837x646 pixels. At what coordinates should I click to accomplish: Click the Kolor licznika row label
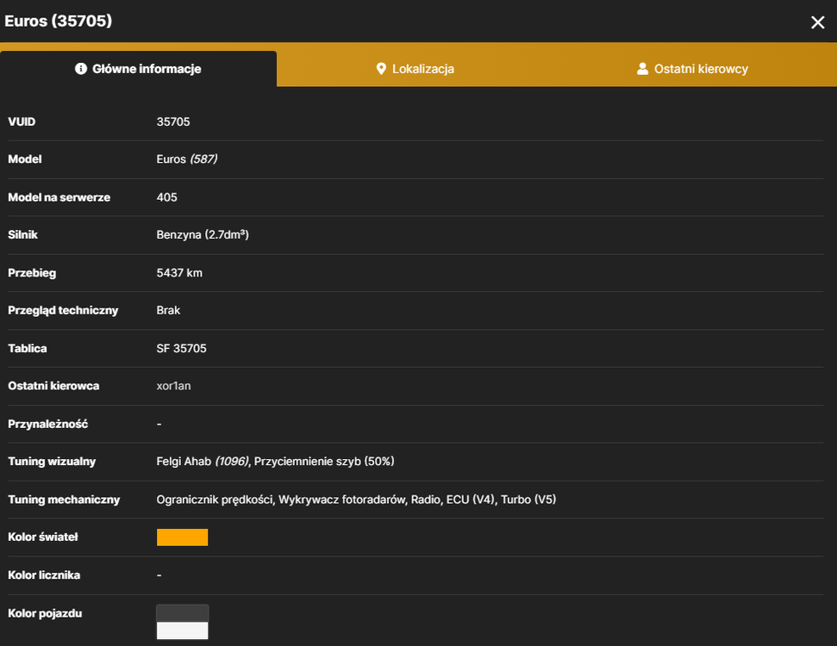click(x=44, y=575)
